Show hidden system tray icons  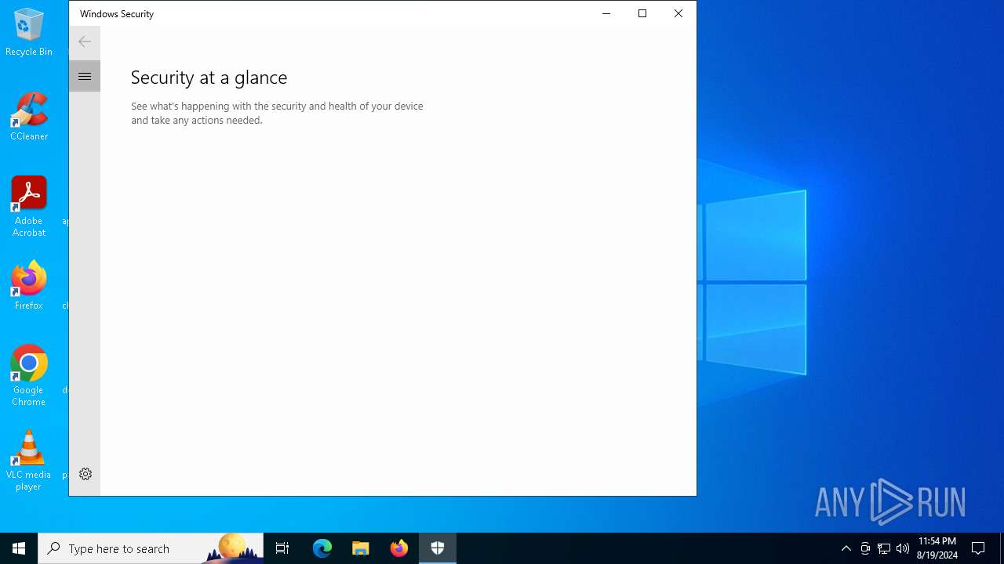click(846, 548)
